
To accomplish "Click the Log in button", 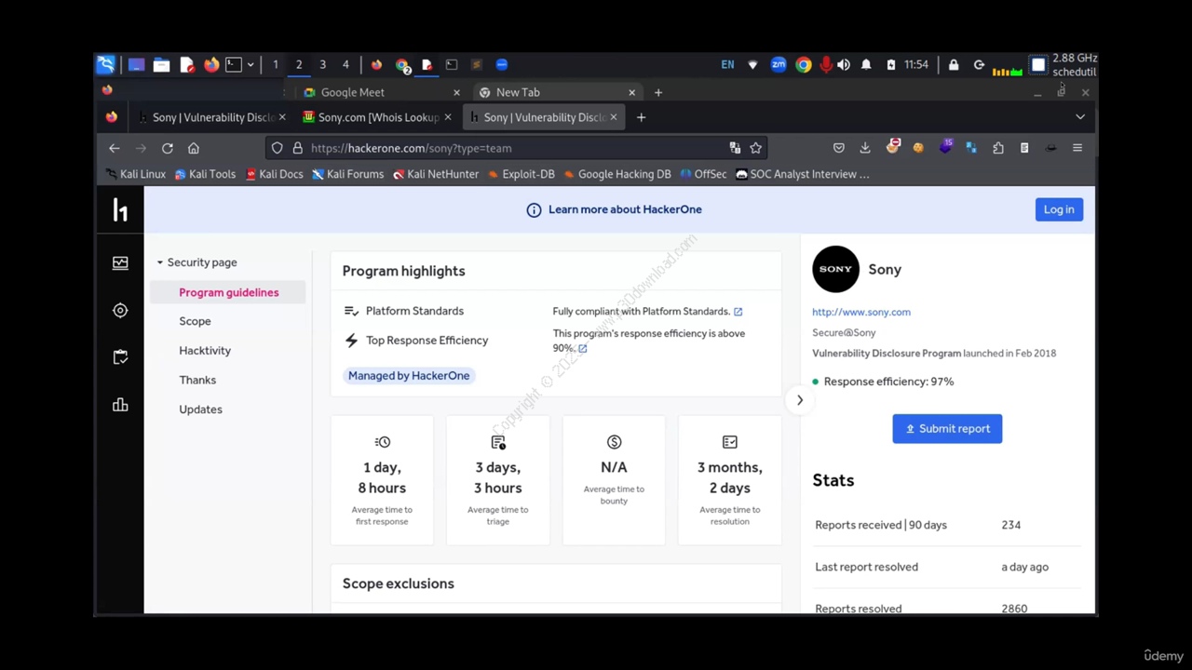I will [x=1059, y=209].
